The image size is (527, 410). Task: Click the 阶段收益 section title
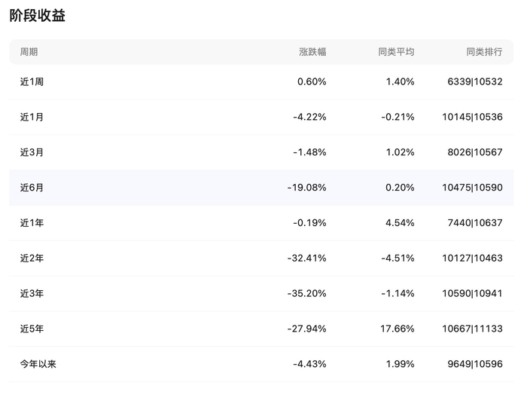(38, 16)
